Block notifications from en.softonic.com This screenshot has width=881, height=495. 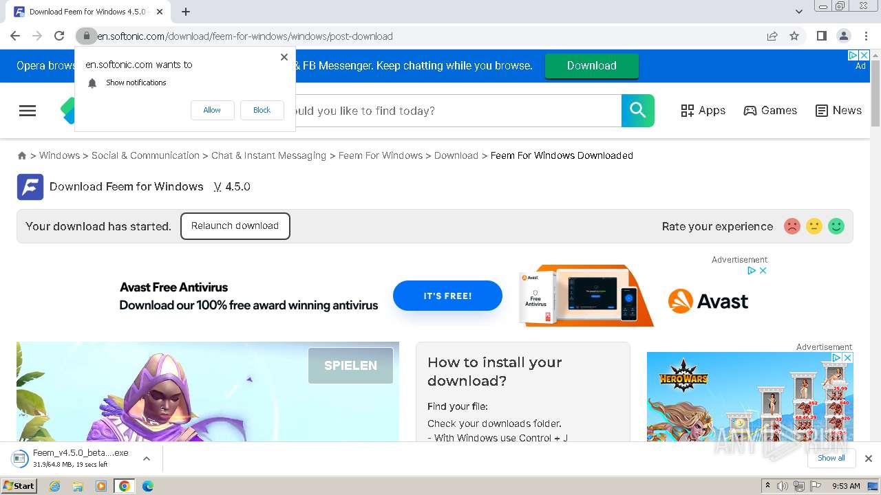[x=262, y=110]
